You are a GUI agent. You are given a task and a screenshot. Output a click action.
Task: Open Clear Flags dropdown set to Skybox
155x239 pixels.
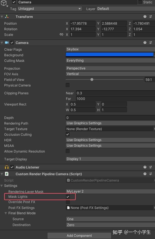coord(110,49)
